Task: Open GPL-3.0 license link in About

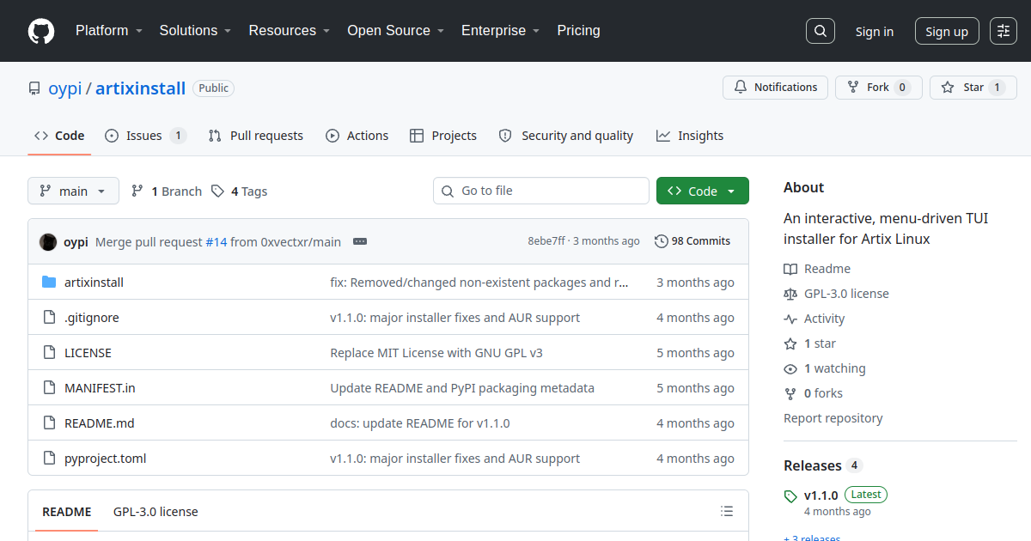Action: (x=836, y=294)
